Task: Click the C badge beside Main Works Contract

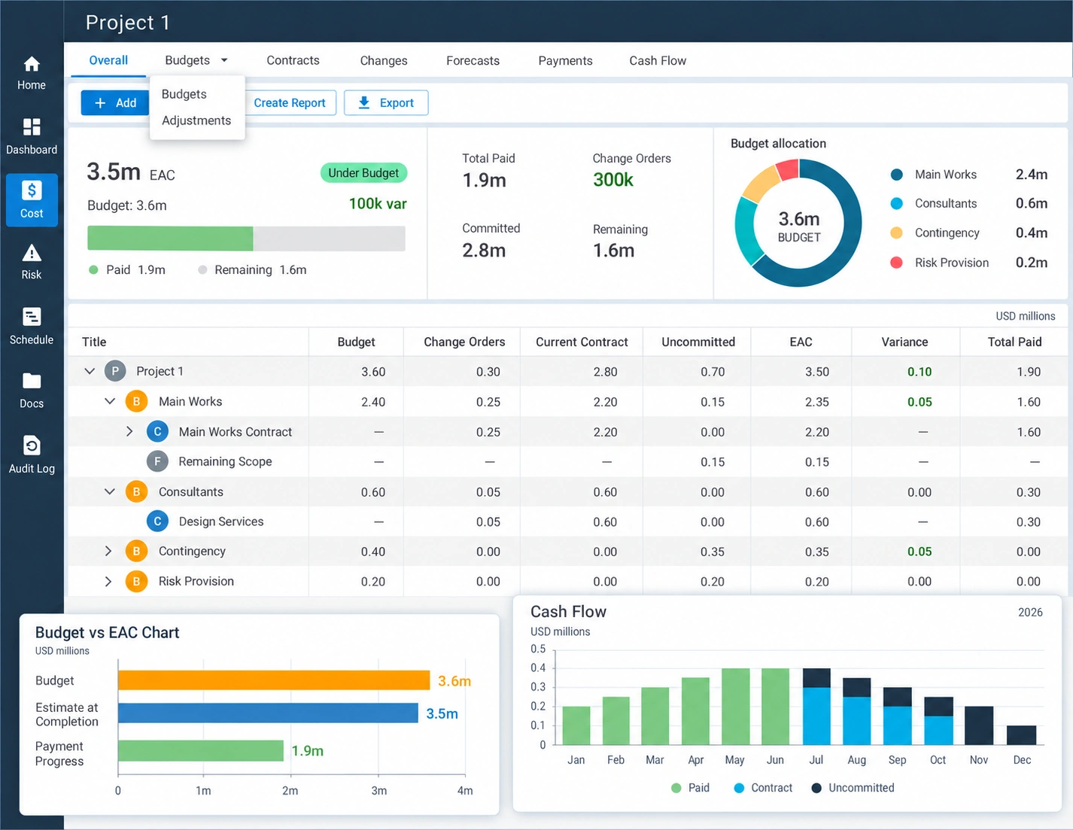Action: click(x=157, y=431)
